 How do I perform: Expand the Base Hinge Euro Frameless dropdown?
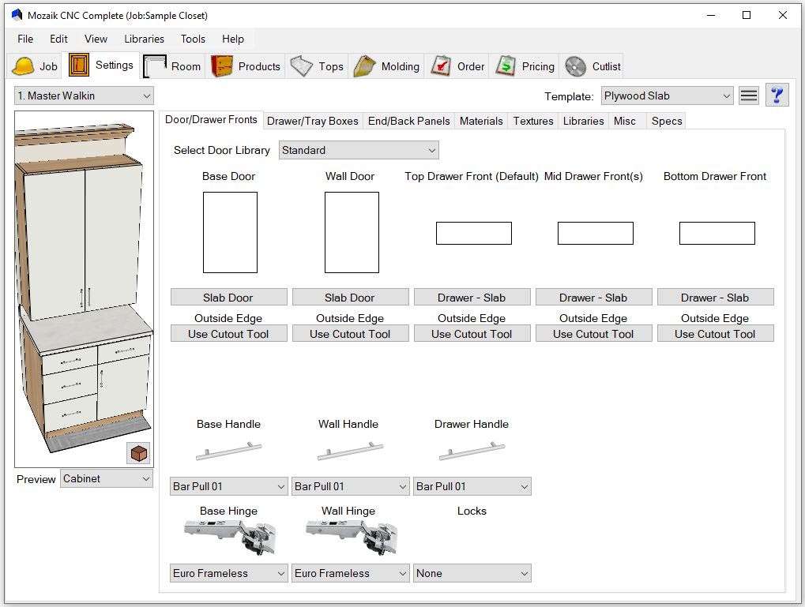coord(228,574)
